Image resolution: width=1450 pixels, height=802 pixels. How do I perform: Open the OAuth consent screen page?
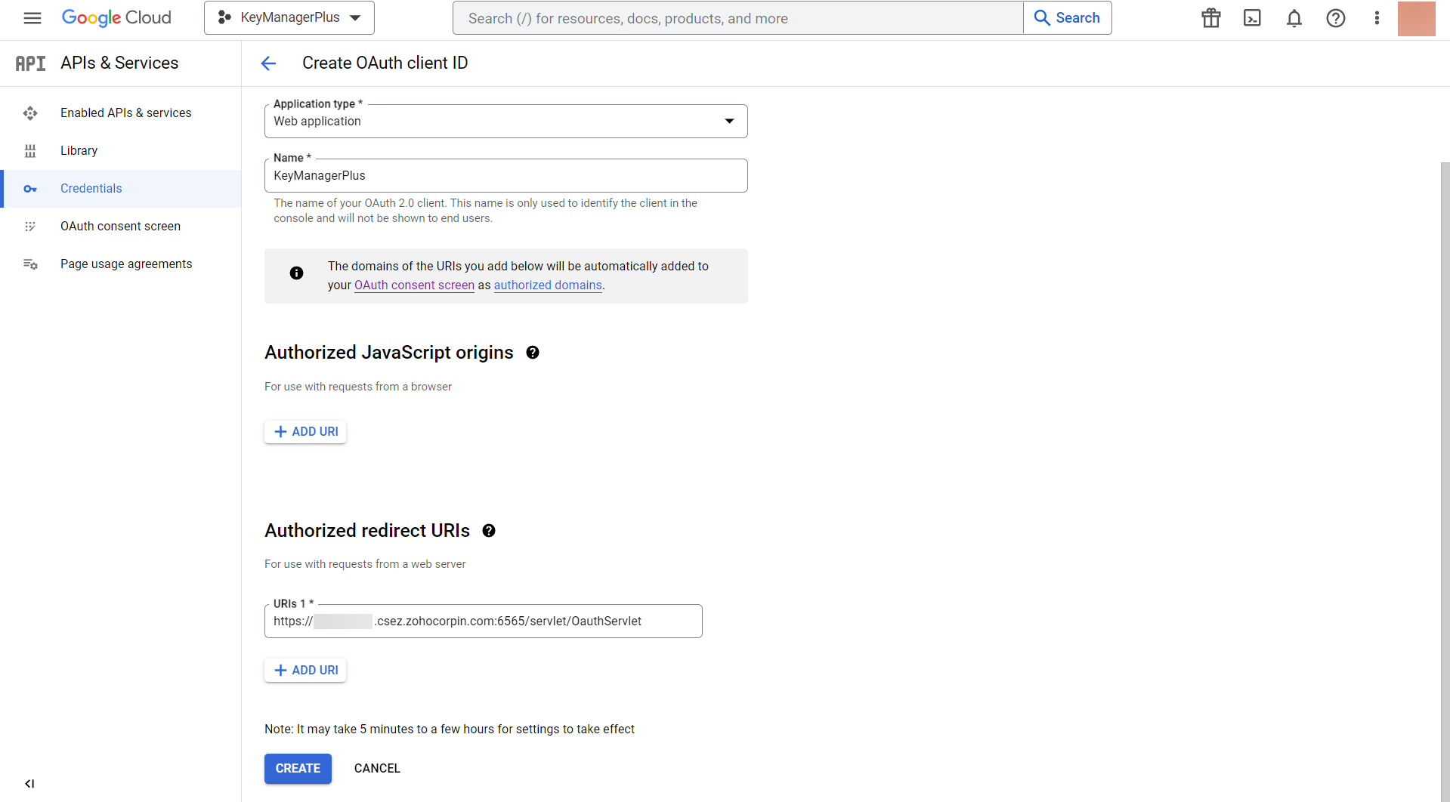point(120,226)
